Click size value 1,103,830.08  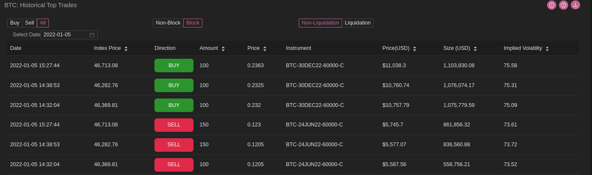459,66
